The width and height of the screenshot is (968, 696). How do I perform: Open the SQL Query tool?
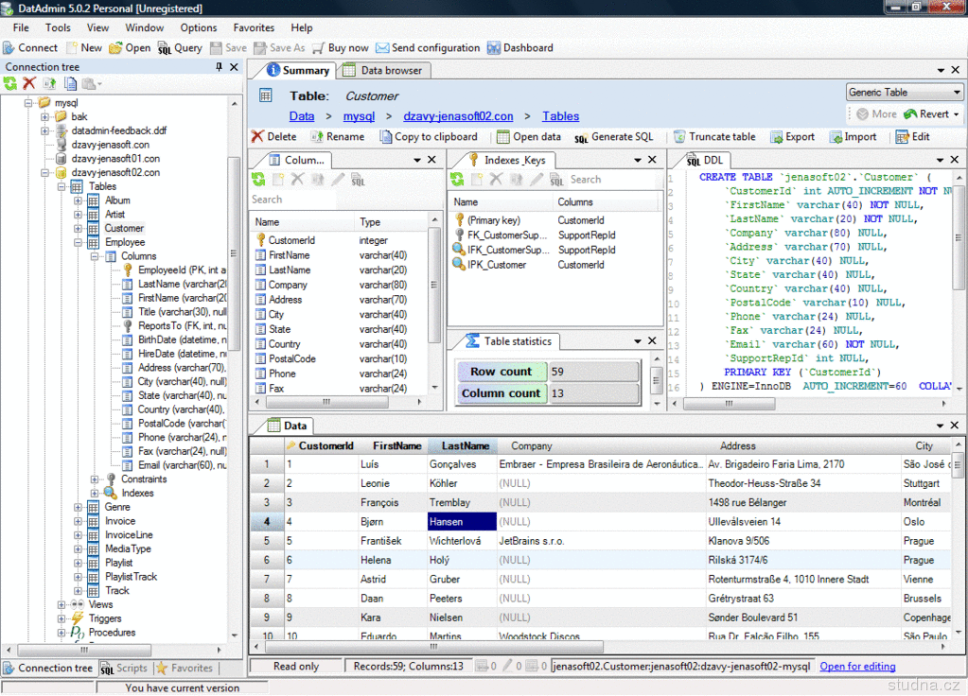(x=180, y=48)
